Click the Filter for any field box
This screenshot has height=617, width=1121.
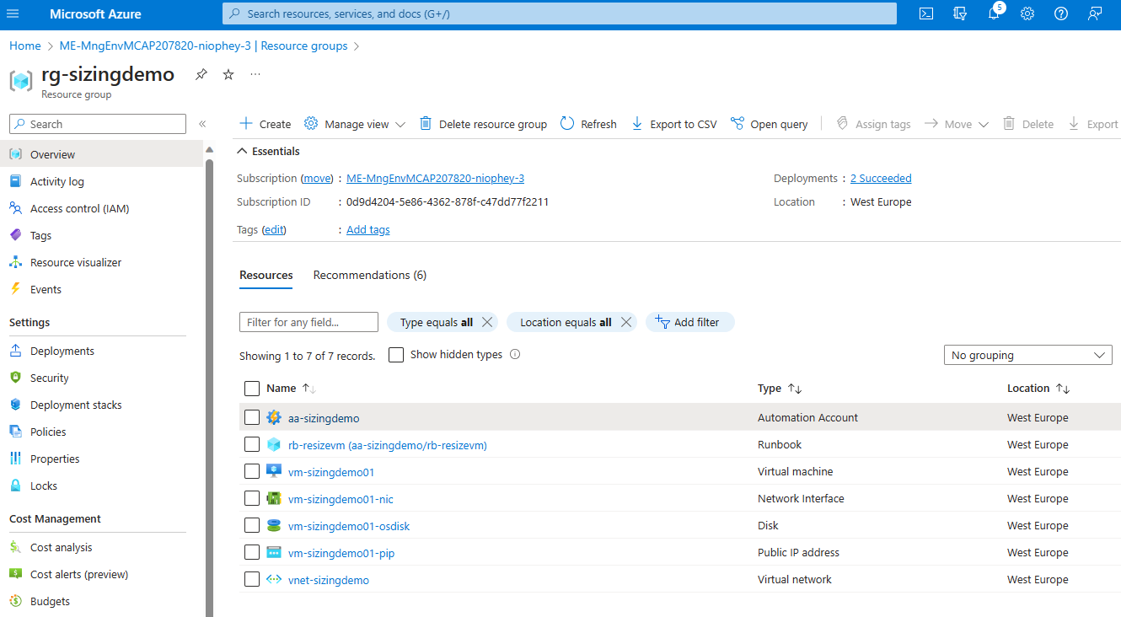(x=308, y=321)
